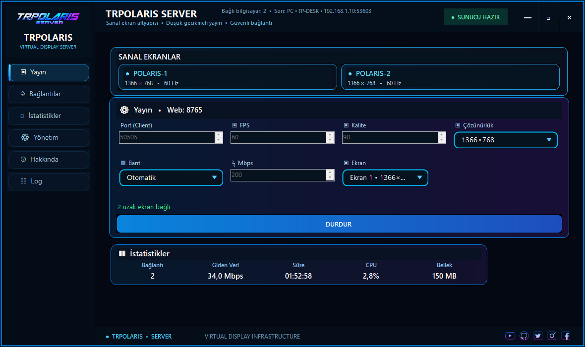Click 'VIRTUAL DISPLAY INFRASTRUCTURE' footer text
This screenshot has width=585, height=347.
pyautogui.click(x=252, y=337)
